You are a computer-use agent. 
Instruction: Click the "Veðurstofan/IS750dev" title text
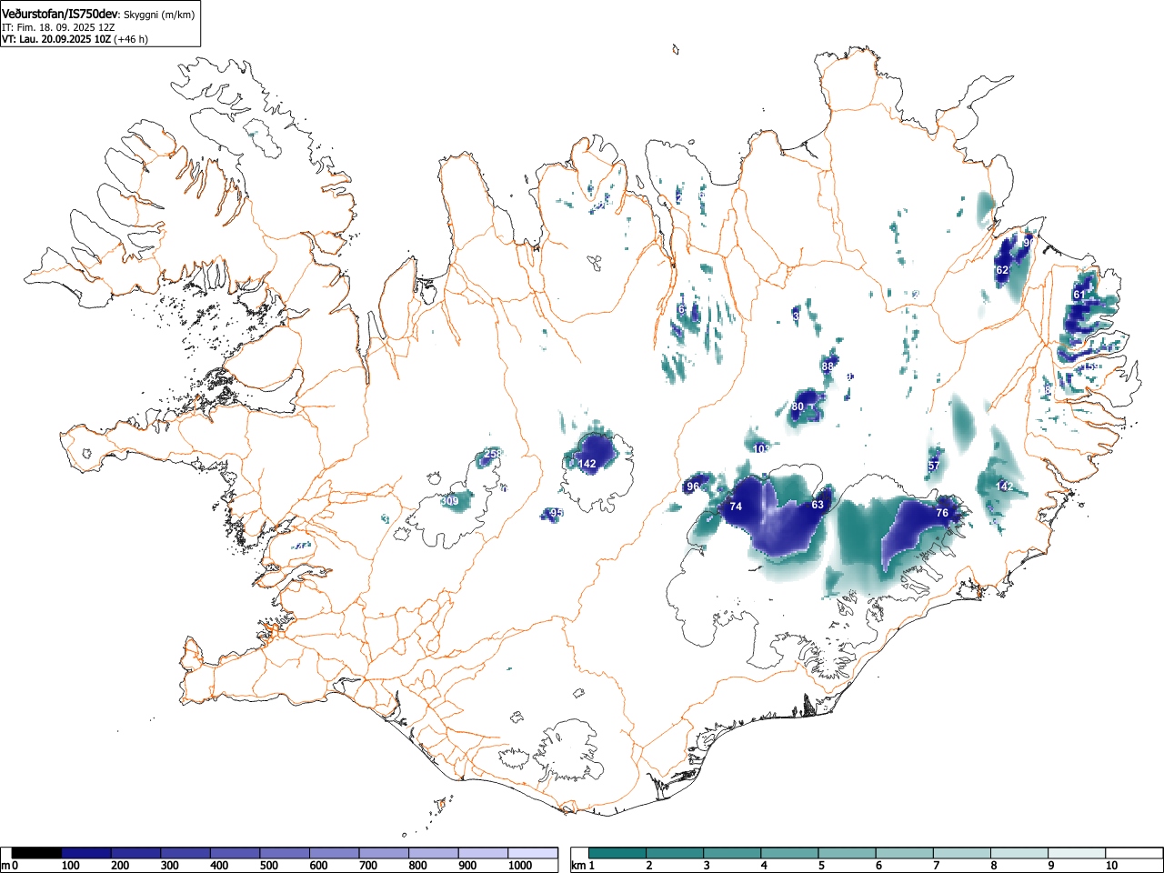(x=61, y=14)
